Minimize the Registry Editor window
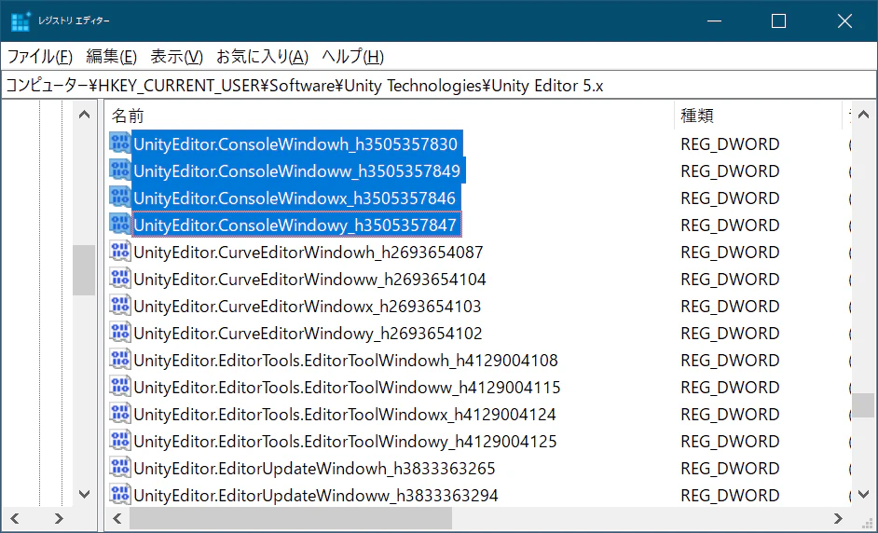 point(714,21)
